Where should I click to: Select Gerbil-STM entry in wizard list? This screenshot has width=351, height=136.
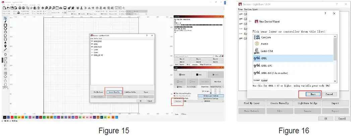click(x=293, y=51)
